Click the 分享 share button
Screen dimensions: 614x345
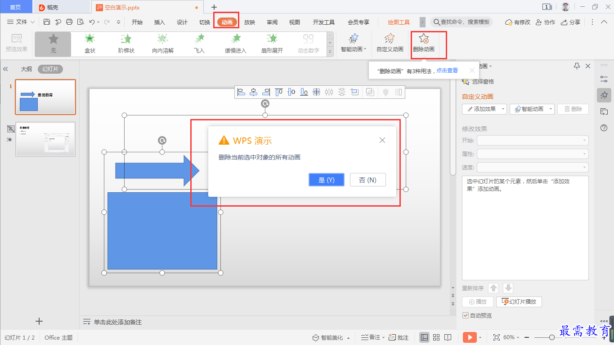point(570,22)
